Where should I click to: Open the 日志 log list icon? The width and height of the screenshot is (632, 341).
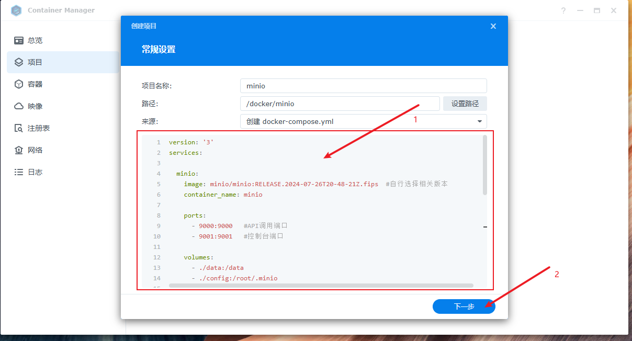tap(19, 172)
